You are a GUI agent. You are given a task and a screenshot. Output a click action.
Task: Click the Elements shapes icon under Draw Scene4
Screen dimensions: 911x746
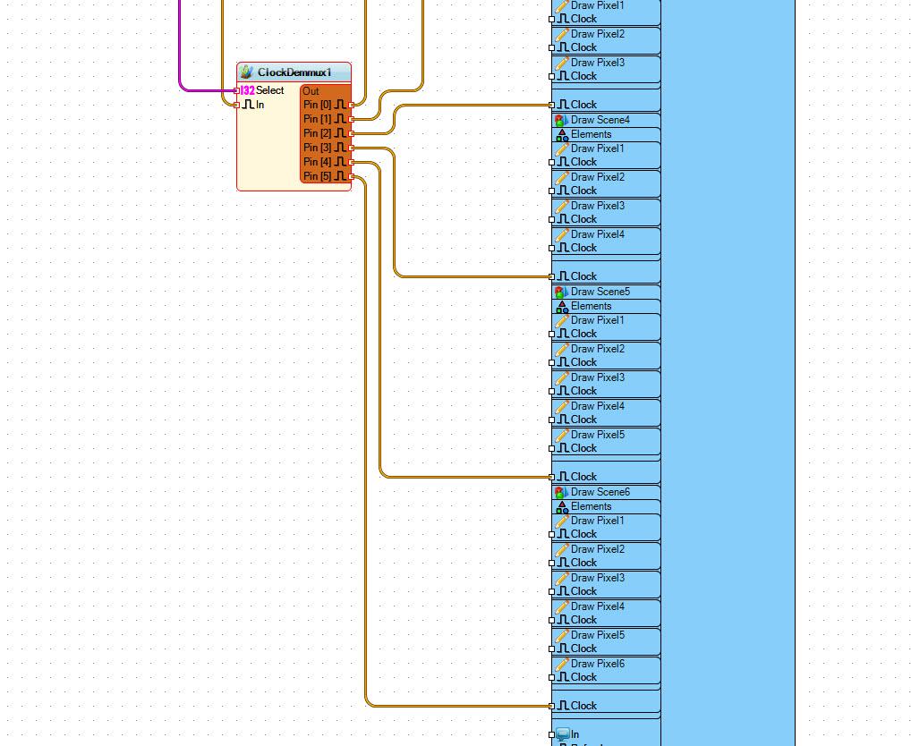coord(562,135)
